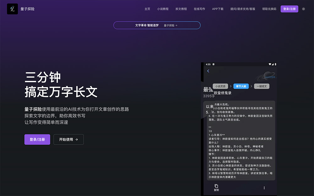Select the 章节大纲 workflow step
314x196 pixels.
pyautogui.click(x=241, y=86)
